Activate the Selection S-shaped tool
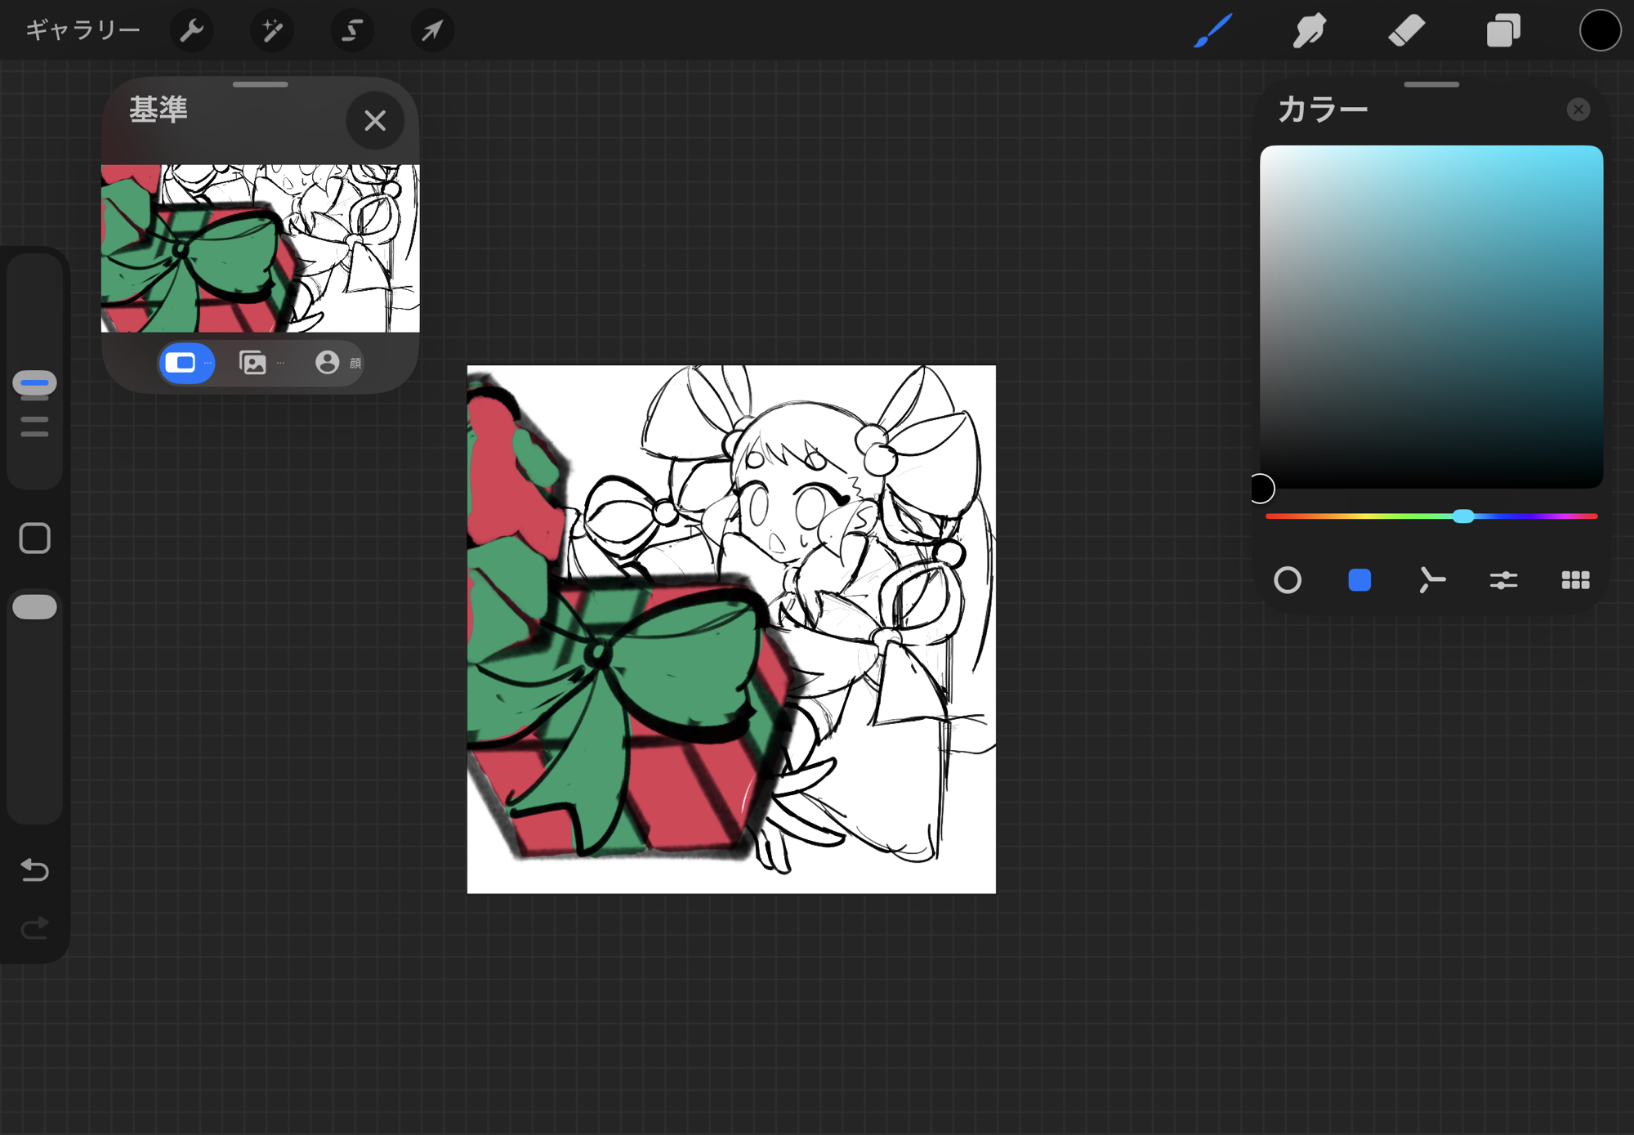The height and width of the screenshot is (1135, 1634). click(351, 31)
